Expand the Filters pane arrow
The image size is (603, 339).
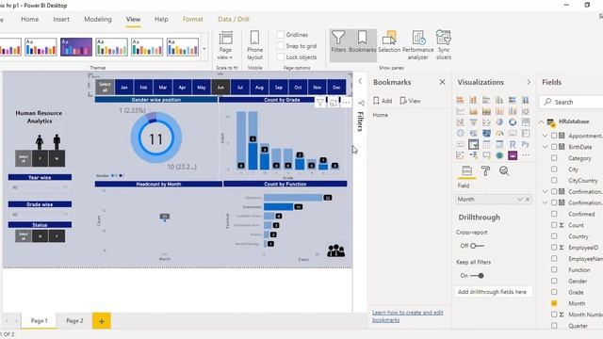[x=360, y=81]
